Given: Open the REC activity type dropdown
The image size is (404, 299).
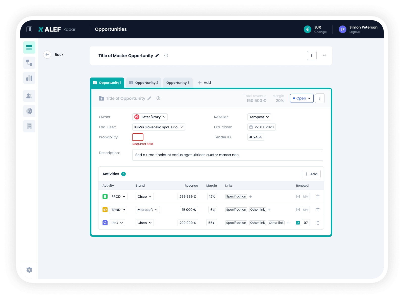Looking at the screenshot, I should [117, 223].
